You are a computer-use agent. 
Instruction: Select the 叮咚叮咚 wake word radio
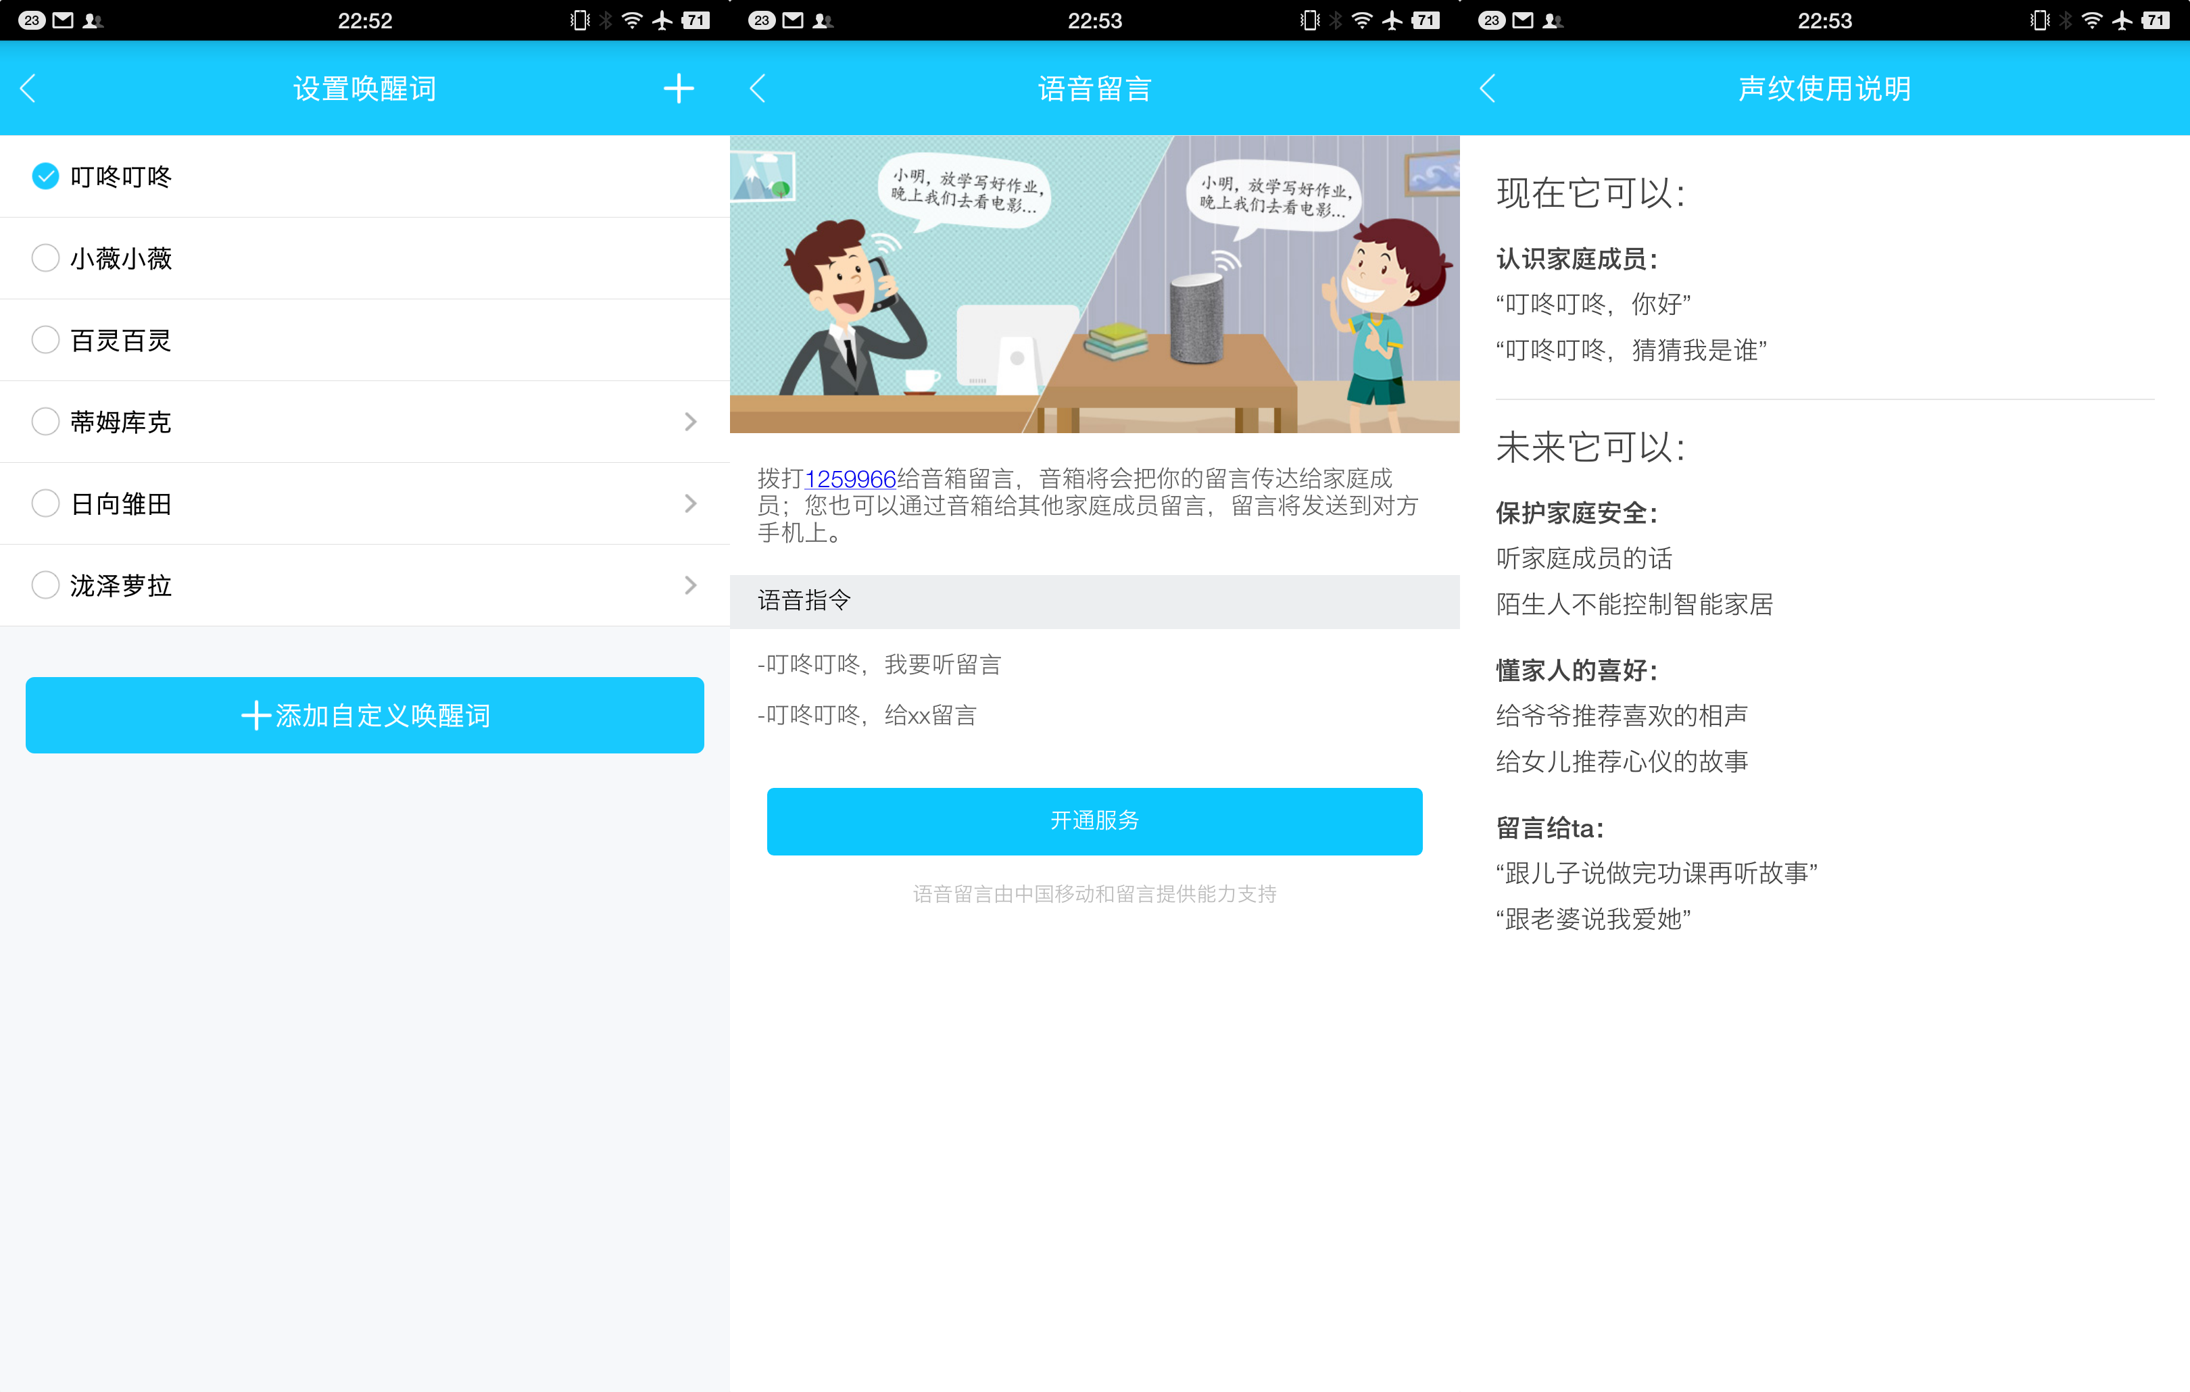(x=45, y=176)
